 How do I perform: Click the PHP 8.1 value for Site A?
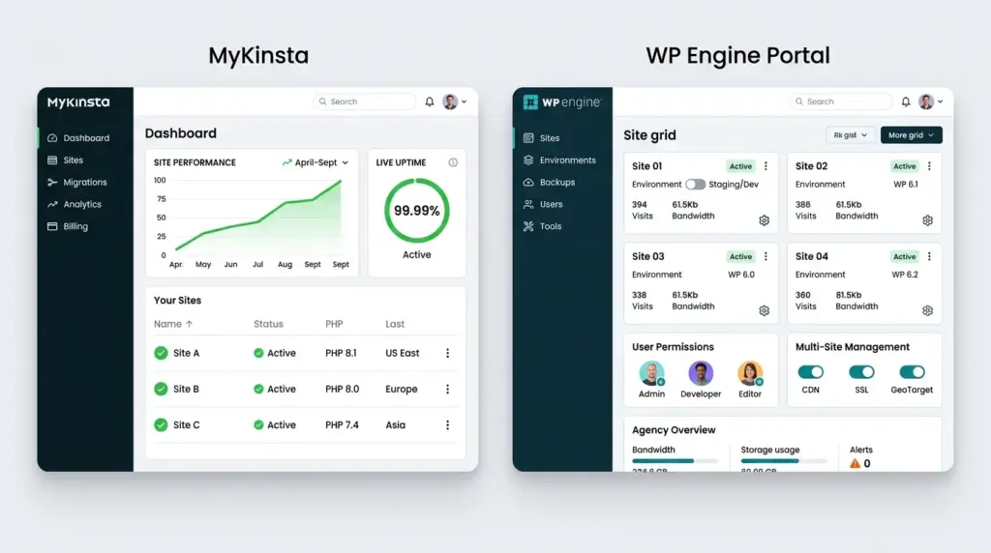(x=342, y=353)
